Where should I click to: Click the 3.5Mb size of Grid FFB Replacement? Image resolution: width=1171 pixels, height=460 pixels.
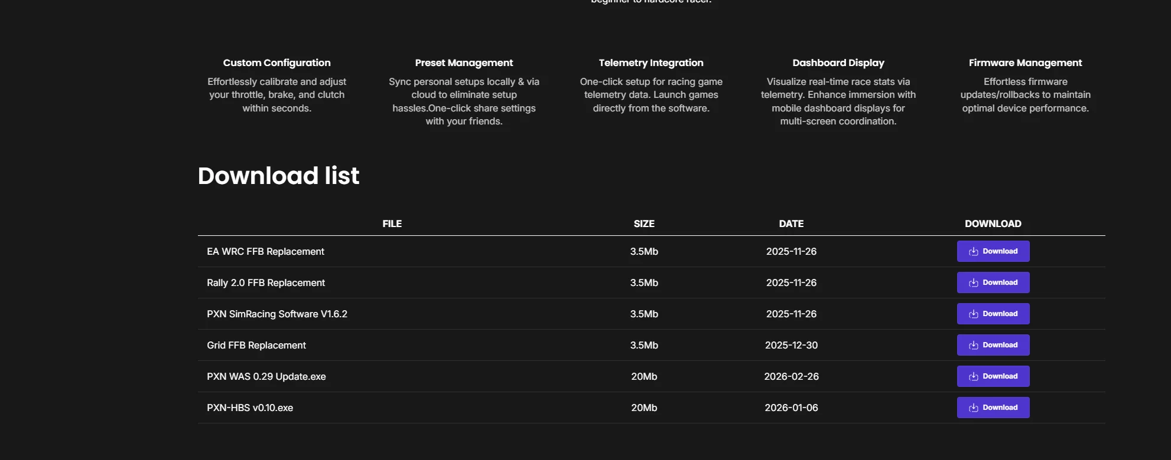click(644, 345)
